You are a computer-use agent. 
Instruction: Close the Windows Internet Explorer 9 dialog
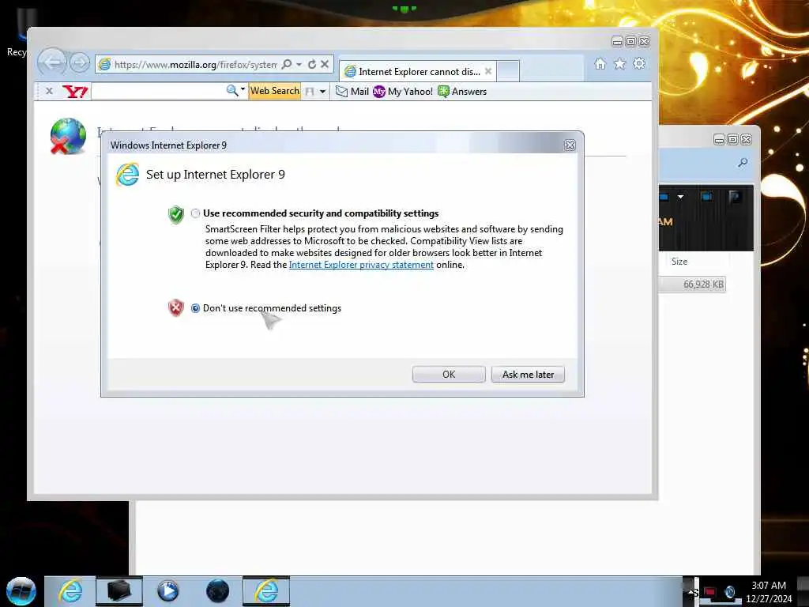coord(570,145)
